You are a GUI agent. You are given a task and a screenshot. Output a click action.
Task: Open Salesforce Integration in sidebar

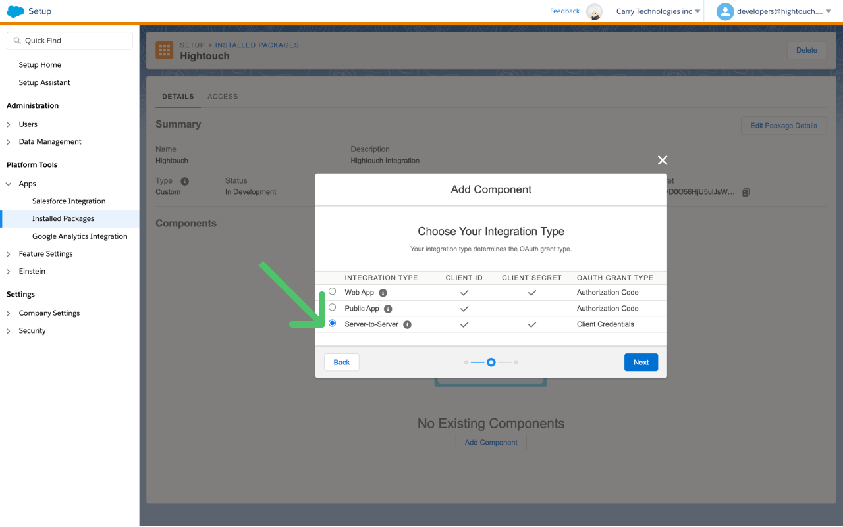(x=69, y=201)
